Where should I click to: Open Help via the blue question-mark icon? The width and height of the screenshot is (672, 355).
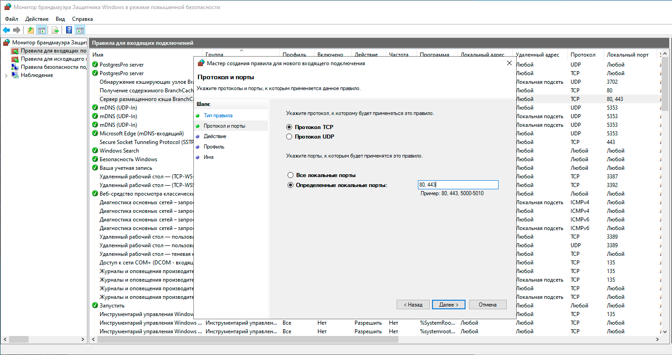tap(69, 30)
